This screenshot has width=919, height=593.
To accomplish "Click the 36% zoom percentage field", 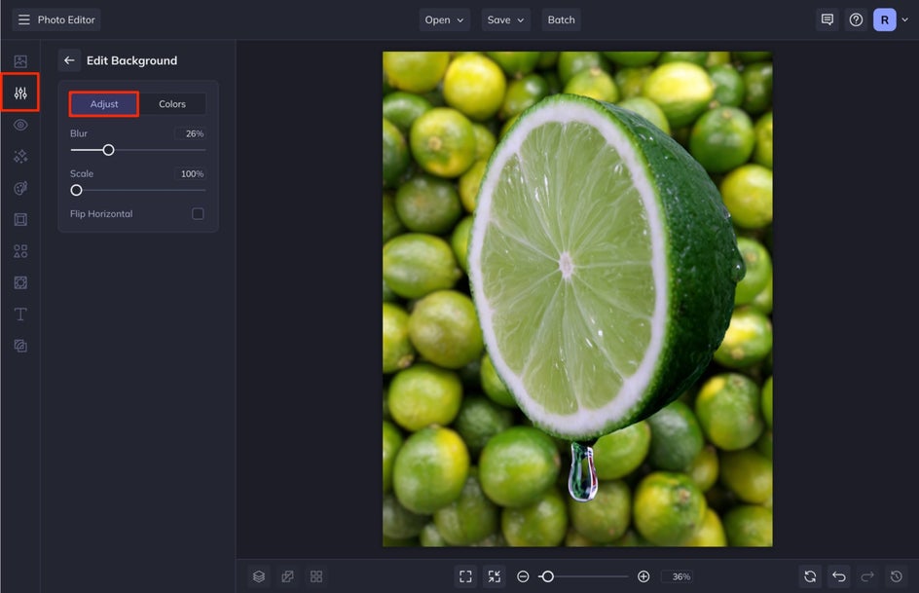I will tap(680, 576).
